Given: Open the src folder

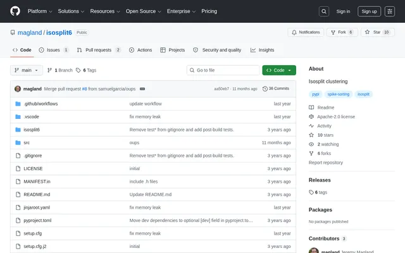Looking at the screenshot, I should [x=27, y=142].
